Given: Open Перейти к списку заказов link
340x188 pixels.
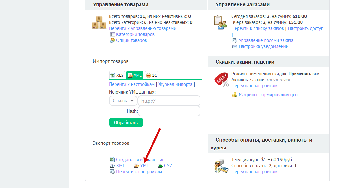Looking at the screenshot, I should tap(258, 28).
